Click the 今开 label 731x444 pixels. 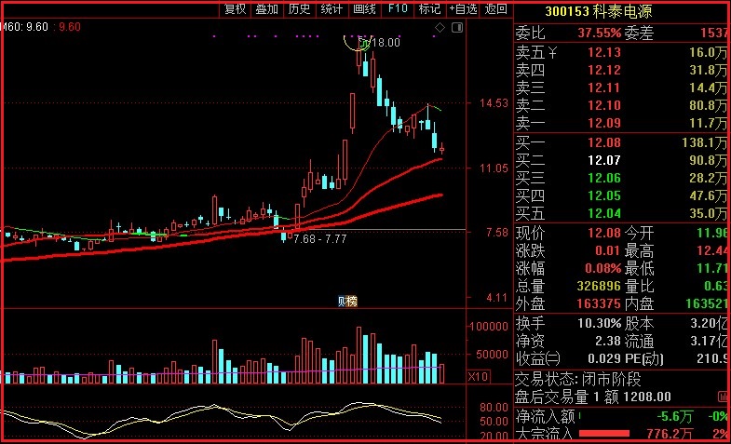pos(639,233)
